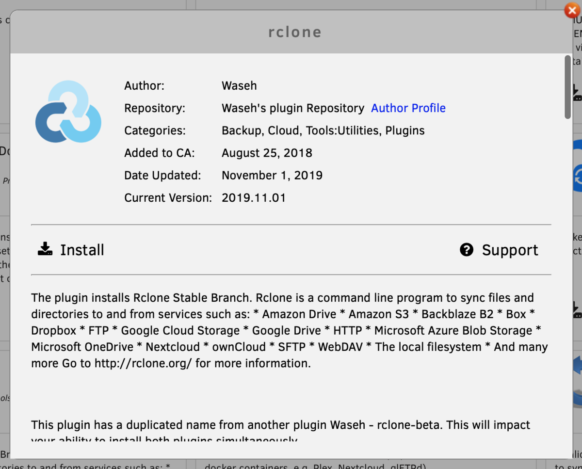Viewport: 582px width, 469px height.
Task: Click the popup vertical scrollbar thumb
Action: click(567, 87)
